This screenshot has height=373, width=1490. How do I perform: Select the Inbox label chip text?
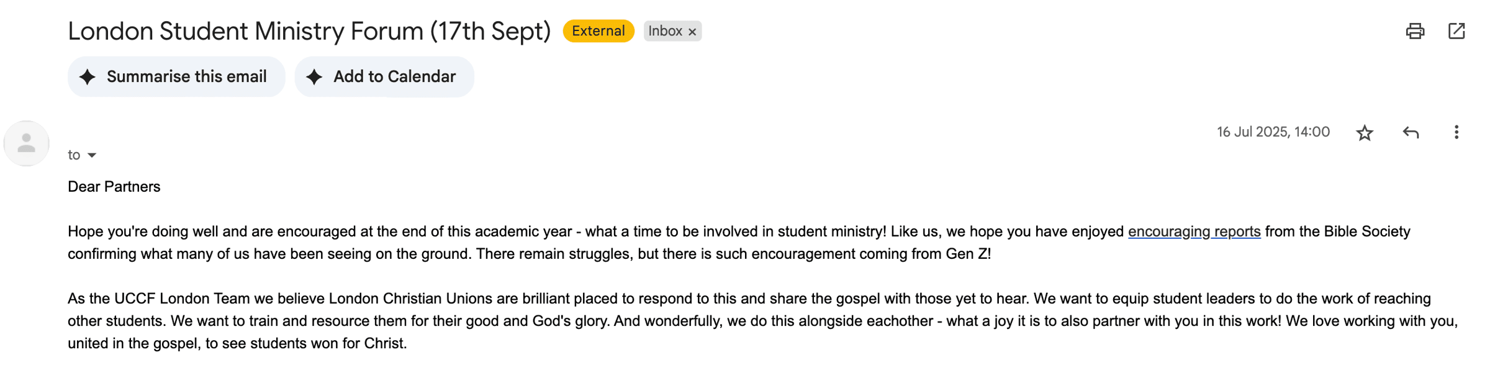(665, 31)
